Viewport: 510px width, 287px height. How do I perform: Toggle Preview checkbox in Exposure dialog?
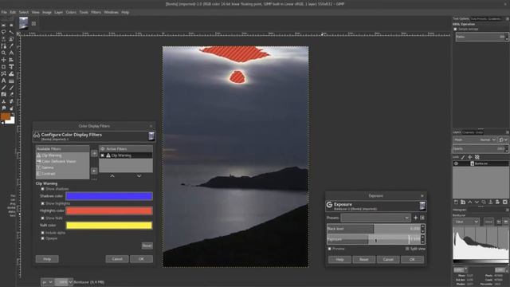pyautogui.click(x=330, y=249)
